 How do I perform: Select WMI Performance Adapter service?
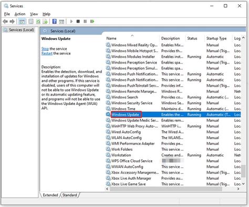pos(173,143)
